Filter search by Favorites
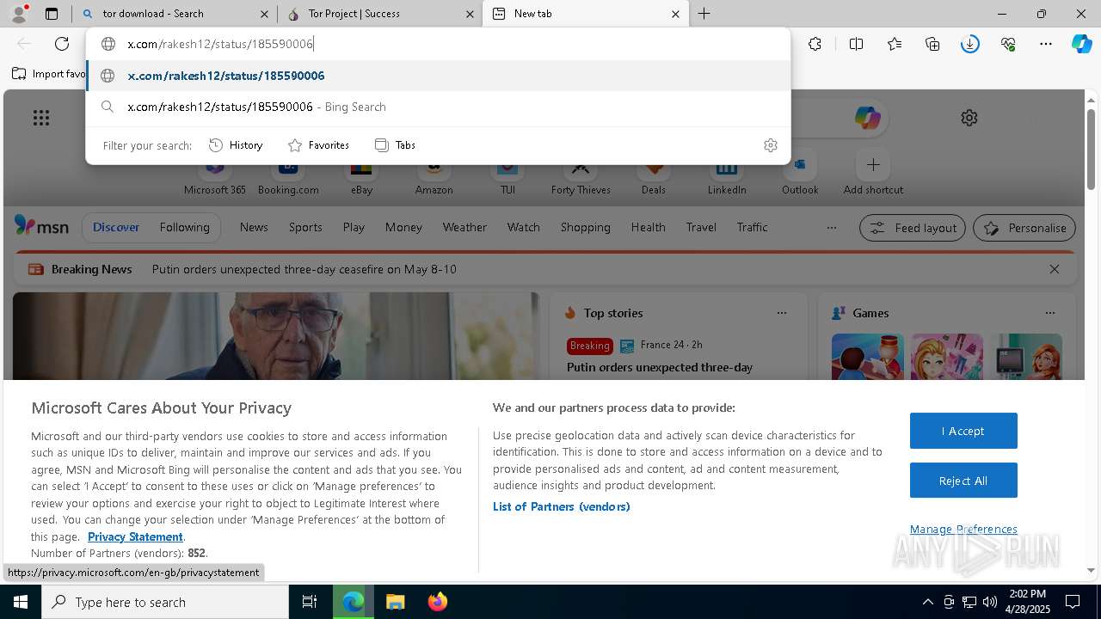1101x619 pixels. (318, 145)
